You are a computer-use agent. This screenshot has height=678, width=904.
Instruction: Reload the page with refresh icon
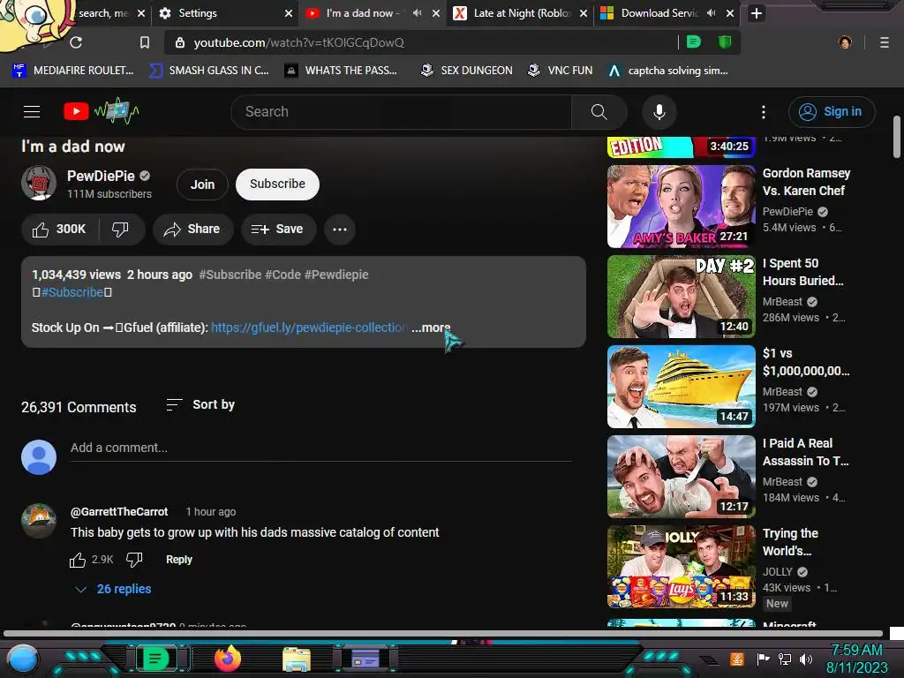[76, 42]
